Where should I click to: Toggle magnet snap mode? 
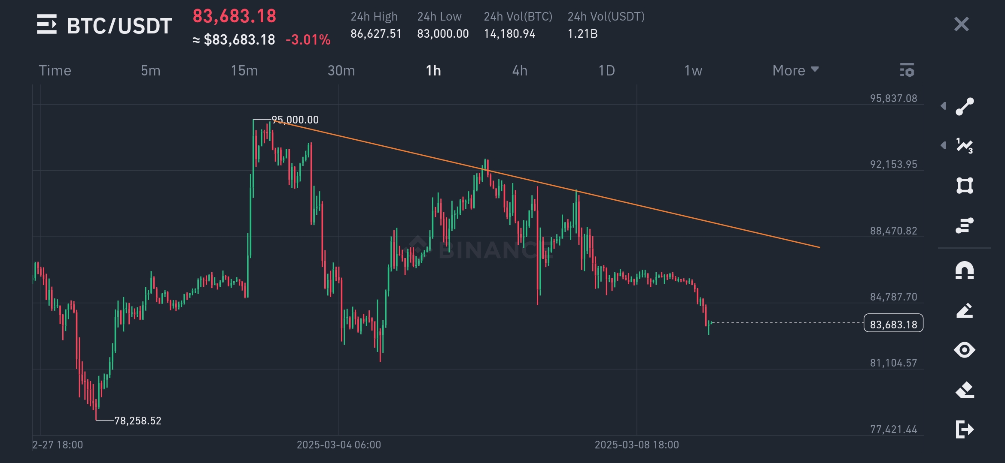click(x=965, y=271)
